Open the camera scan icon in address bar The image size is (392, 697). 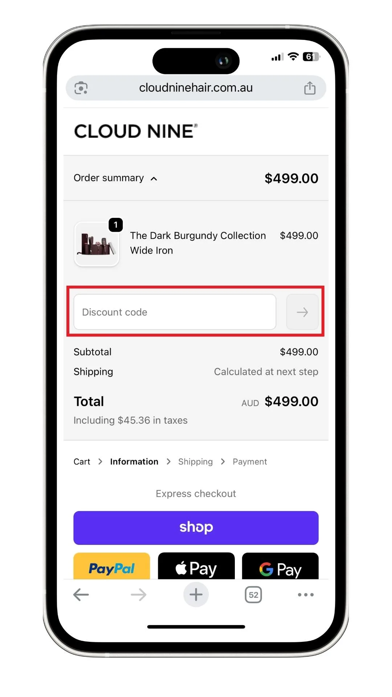click(81, 88)
